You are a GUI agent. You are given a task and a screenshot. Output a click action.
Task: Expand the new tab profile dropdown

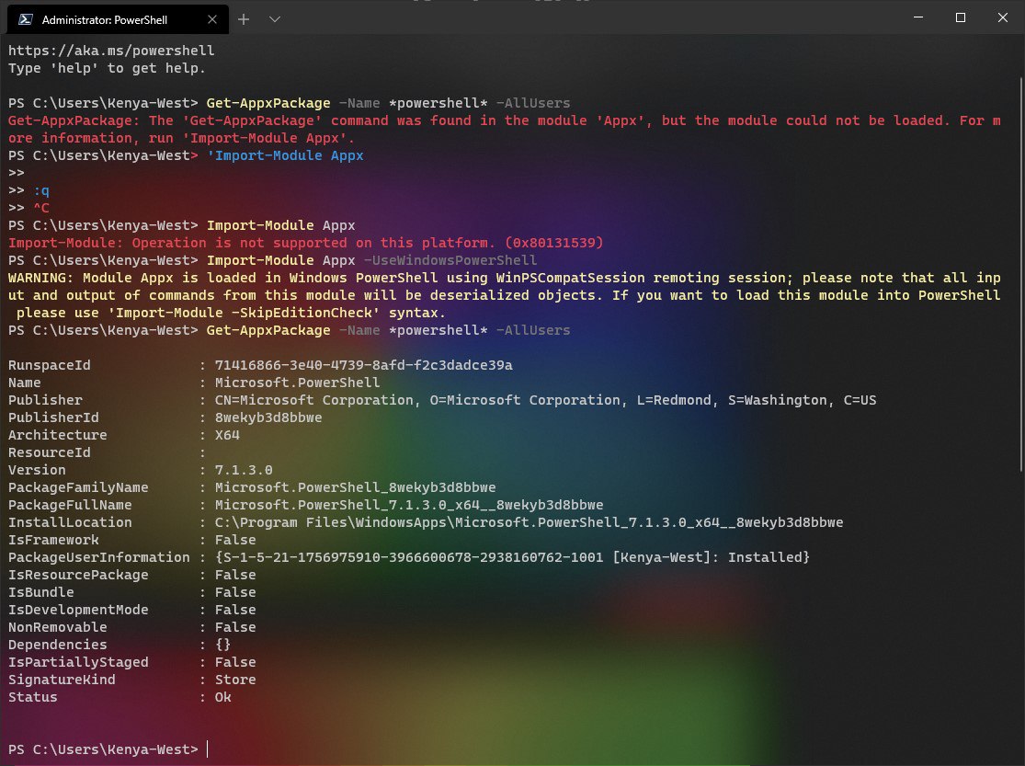coord(275,19)
